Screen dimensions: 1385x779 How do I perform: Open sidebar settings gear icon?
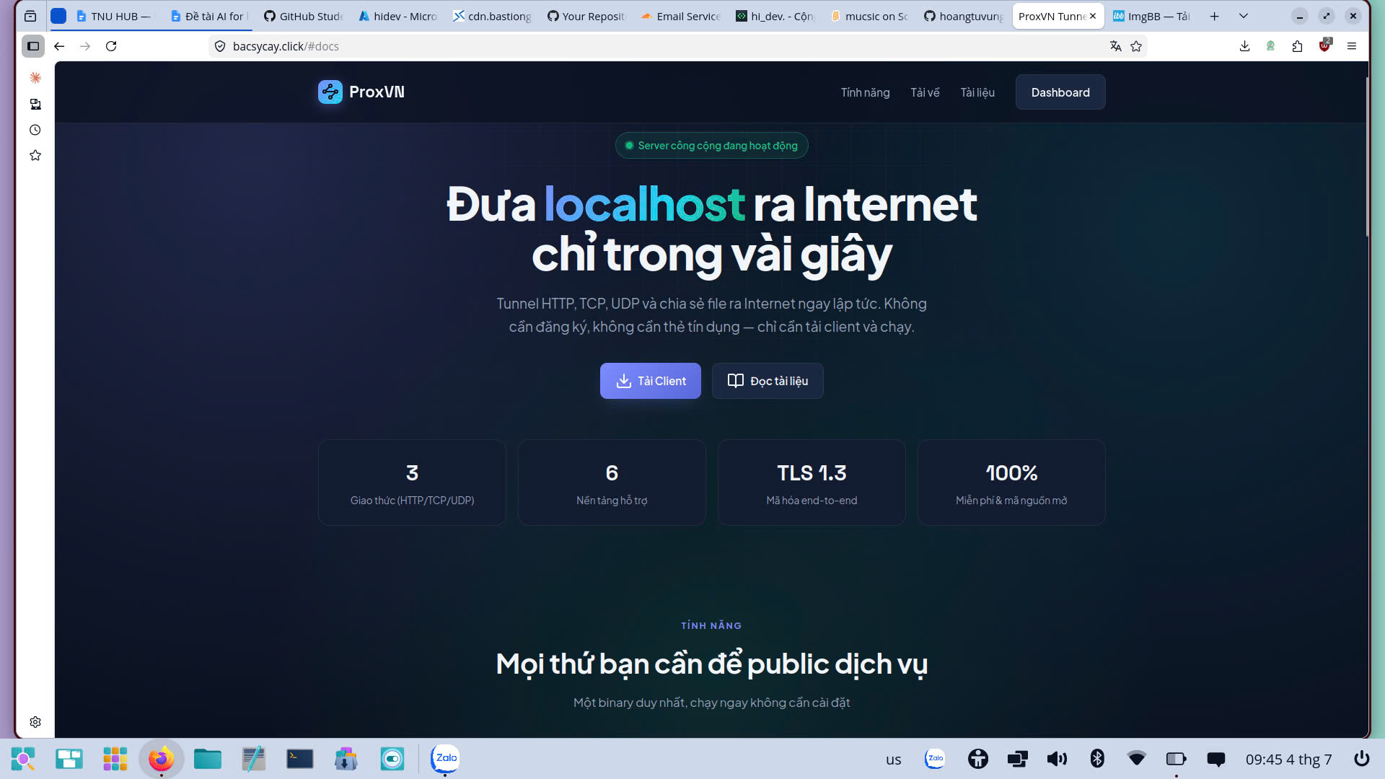[35, 722]
